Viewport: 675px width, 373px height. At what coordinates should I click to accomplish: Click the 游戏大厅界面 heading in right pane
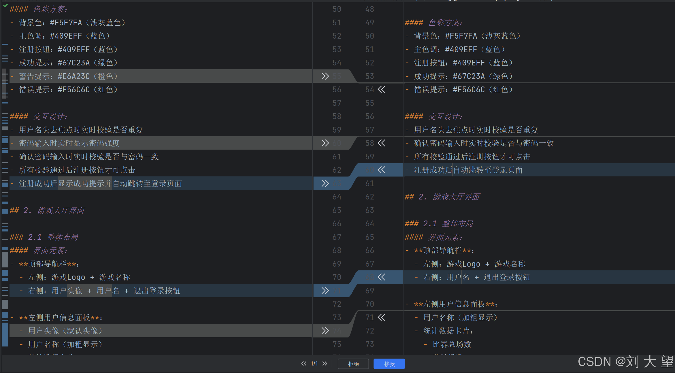pos(456,197)
